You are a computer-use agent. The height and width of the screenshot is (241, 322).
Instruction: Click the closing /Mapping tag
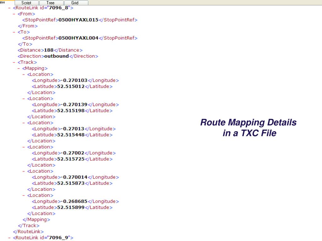36,219
